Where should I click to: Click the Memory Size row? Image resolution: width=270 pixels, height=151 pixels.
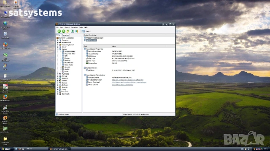click(x=129, y=63)
